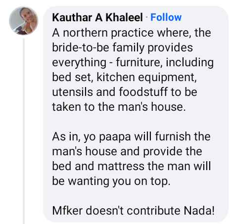Screen dimensions: 233x224
Task: Click the word 'kitchen' in the comment
Action: 116,77
